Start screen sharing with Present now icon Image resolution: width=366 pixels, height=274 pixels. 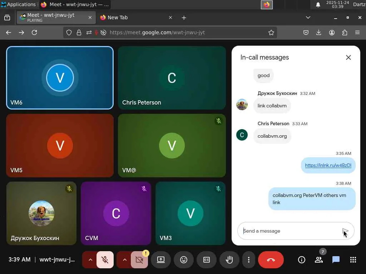161,260
